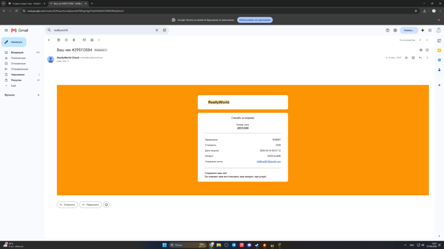Open the Gmail main menu hamburger
Screen dimensions: 444x249
click(x=6, y=30)
